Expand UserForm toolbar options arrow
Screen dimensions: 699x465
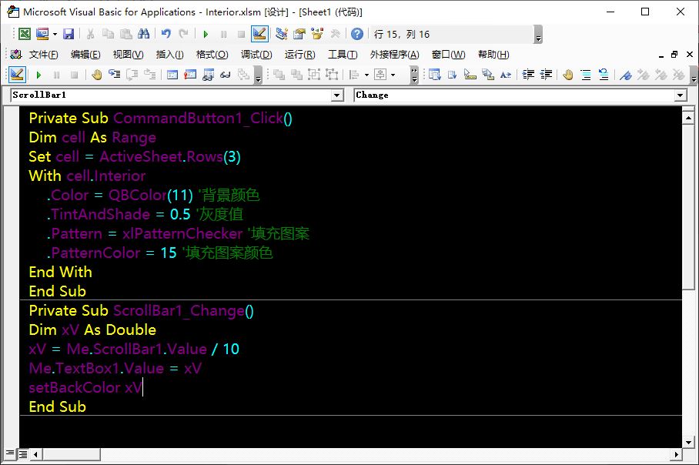pyautogui.click(x=414, y=75)
